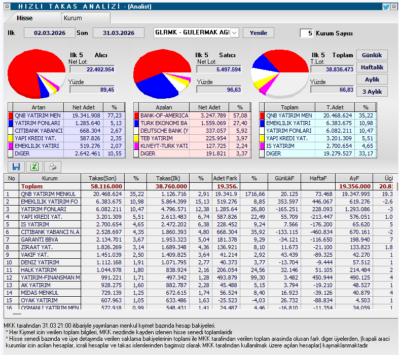Screen dimensions: 399x355
Task: Click the Son date field 31.03.2026
Action: tap(119, 33)
